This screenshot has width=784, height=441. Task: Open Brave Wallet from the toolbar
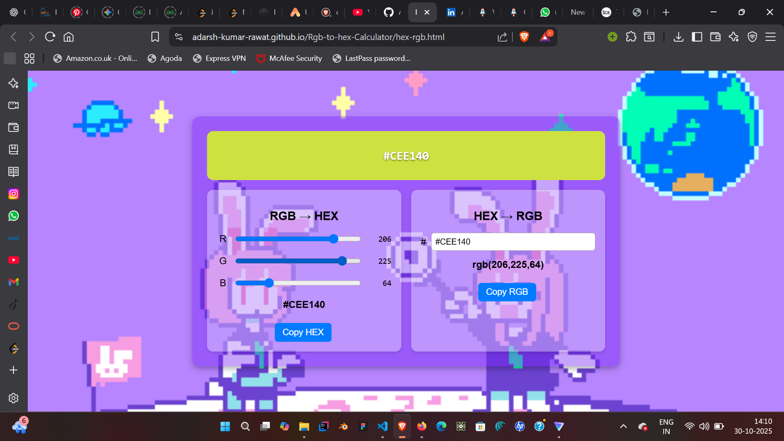pyautogui.click(x=715, y=37)
